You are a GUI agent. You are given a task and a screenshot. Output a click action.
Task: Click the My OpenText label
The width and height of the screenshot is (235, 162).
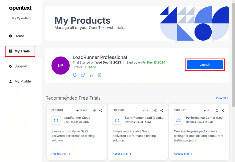21,18
